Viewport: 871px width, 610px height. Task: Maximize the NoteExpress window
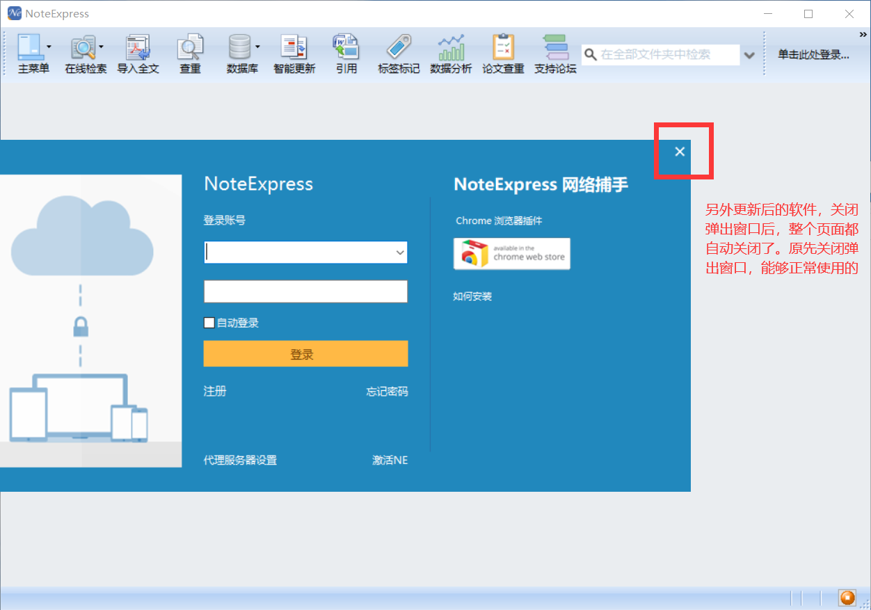(x=808, y=14)
